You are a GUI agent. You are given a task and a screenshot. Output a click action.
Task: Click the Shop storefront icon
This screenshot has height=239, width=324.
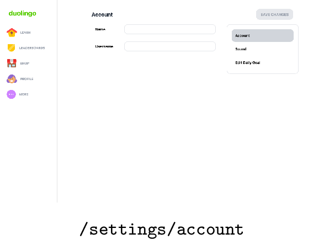[12, 63]
